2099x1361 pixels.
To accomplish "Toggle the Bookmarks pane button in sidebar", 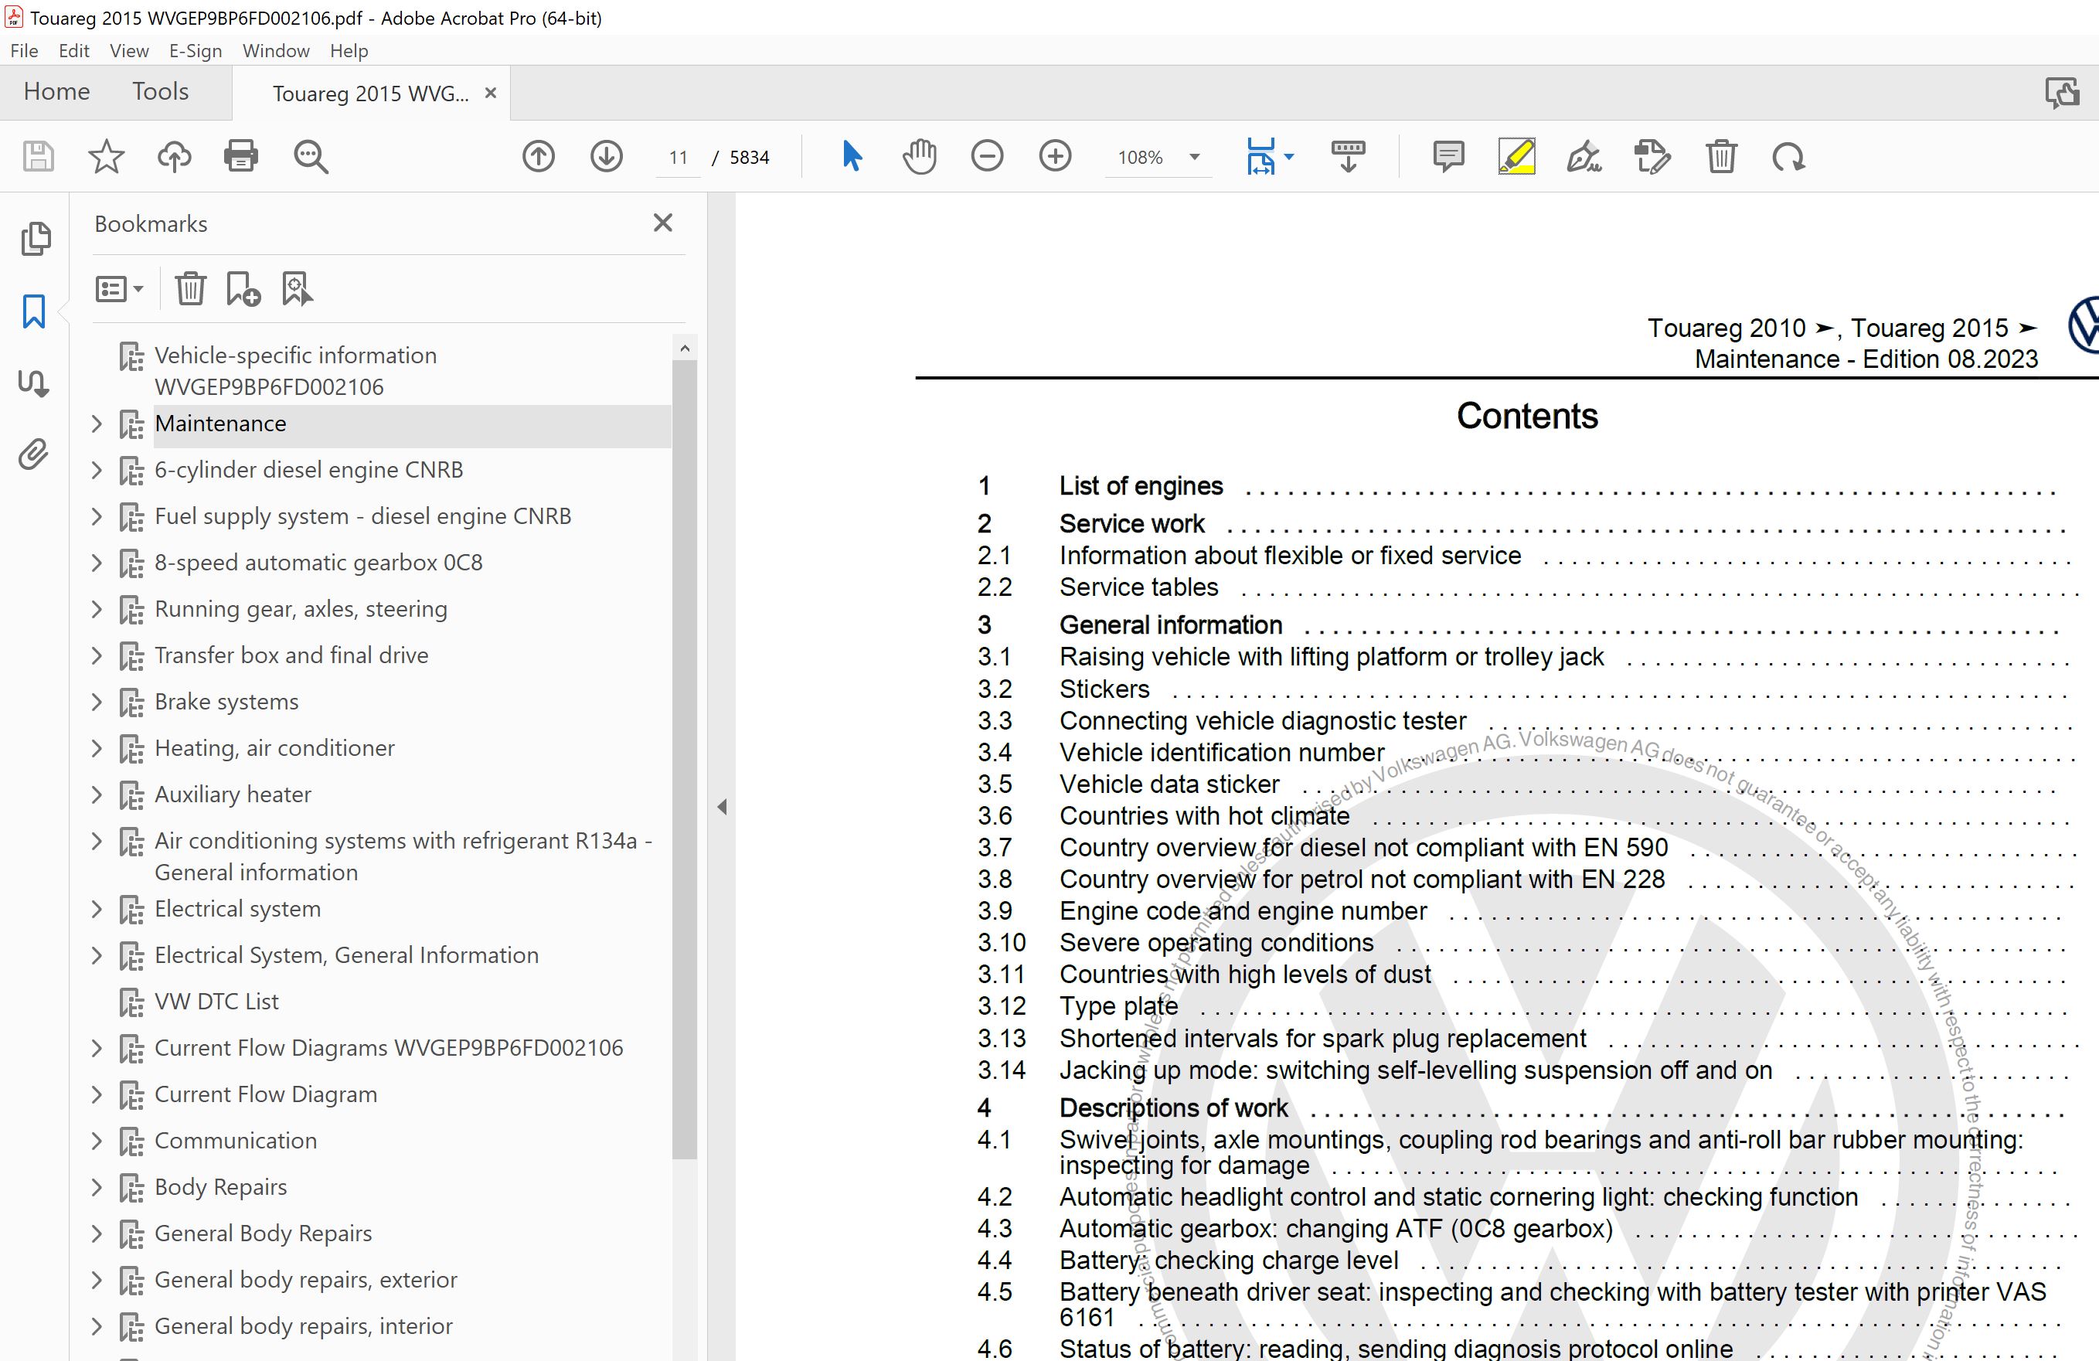I will click(33, 311).
